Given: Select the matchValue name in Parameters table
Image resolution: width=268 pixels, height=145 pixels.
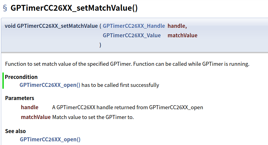Looking at the screenshot, I should pyautogui.click(x=36, y=117).
